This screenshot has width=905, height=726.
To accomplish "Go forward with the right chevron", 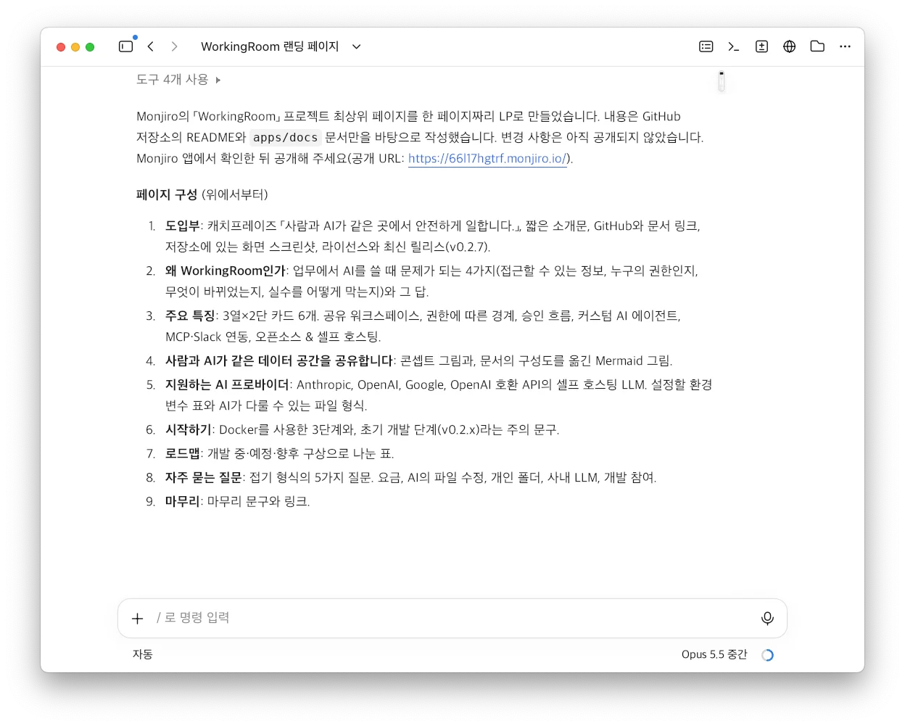I will coord(174,46).
